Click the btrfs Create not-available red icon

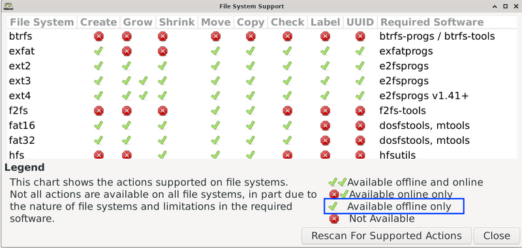click(99, 36)
